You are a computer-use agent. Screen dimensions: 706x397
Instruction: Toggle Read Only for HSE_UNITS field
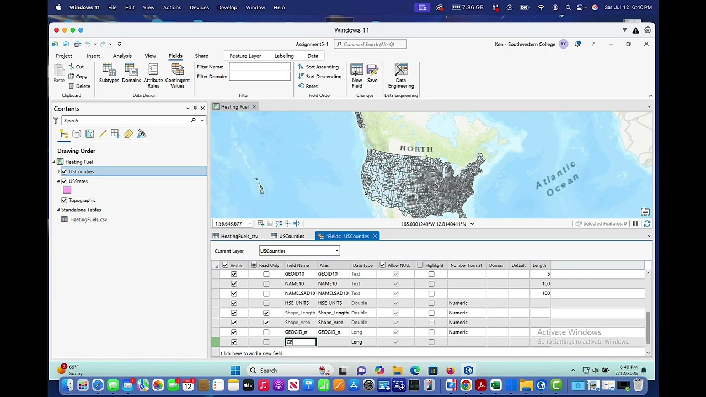click(x=266, y=303)
